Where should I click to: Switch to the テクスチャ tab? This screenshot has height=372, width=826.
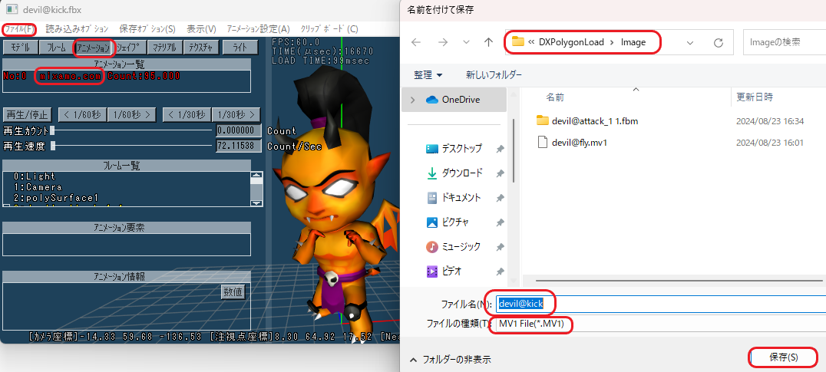point(200,48)
